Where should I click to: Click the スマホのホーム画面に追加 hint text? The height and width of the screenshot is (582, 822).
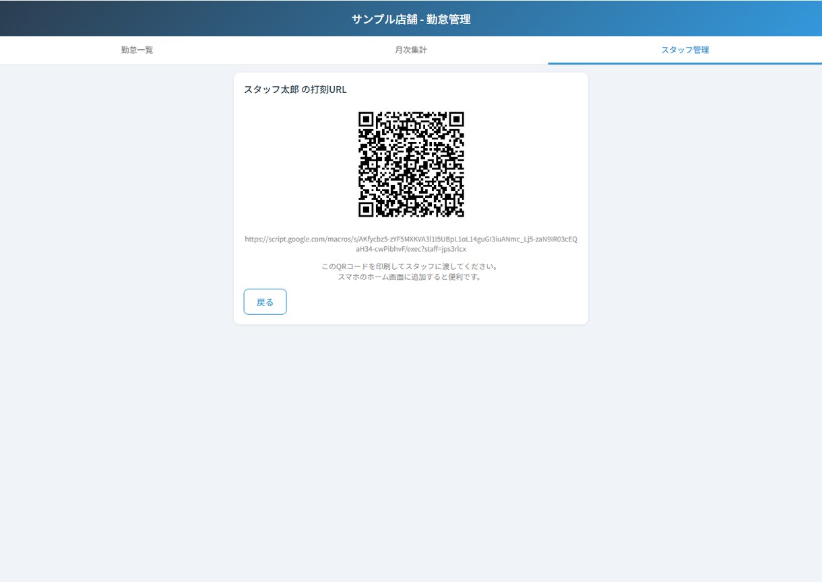click(x=411, y=277)
